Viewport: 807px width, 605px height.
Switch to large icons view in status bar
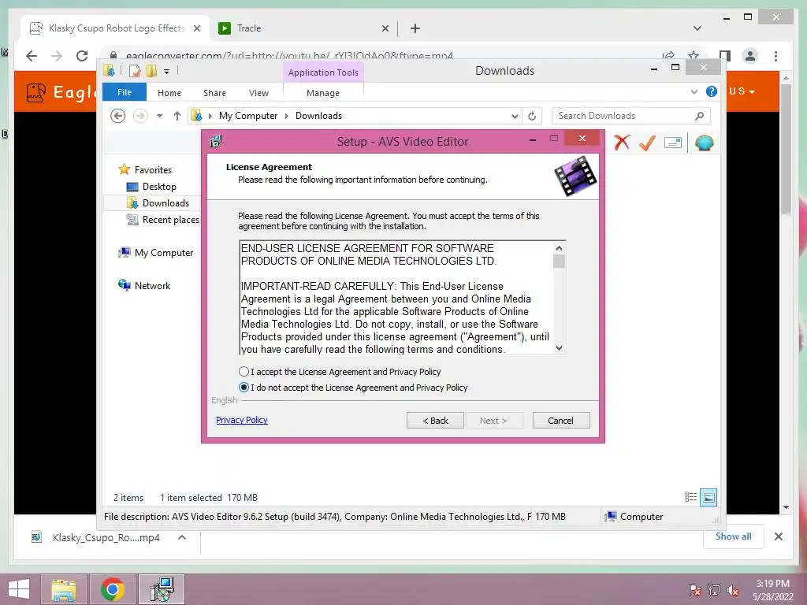[x=708, y=497]
